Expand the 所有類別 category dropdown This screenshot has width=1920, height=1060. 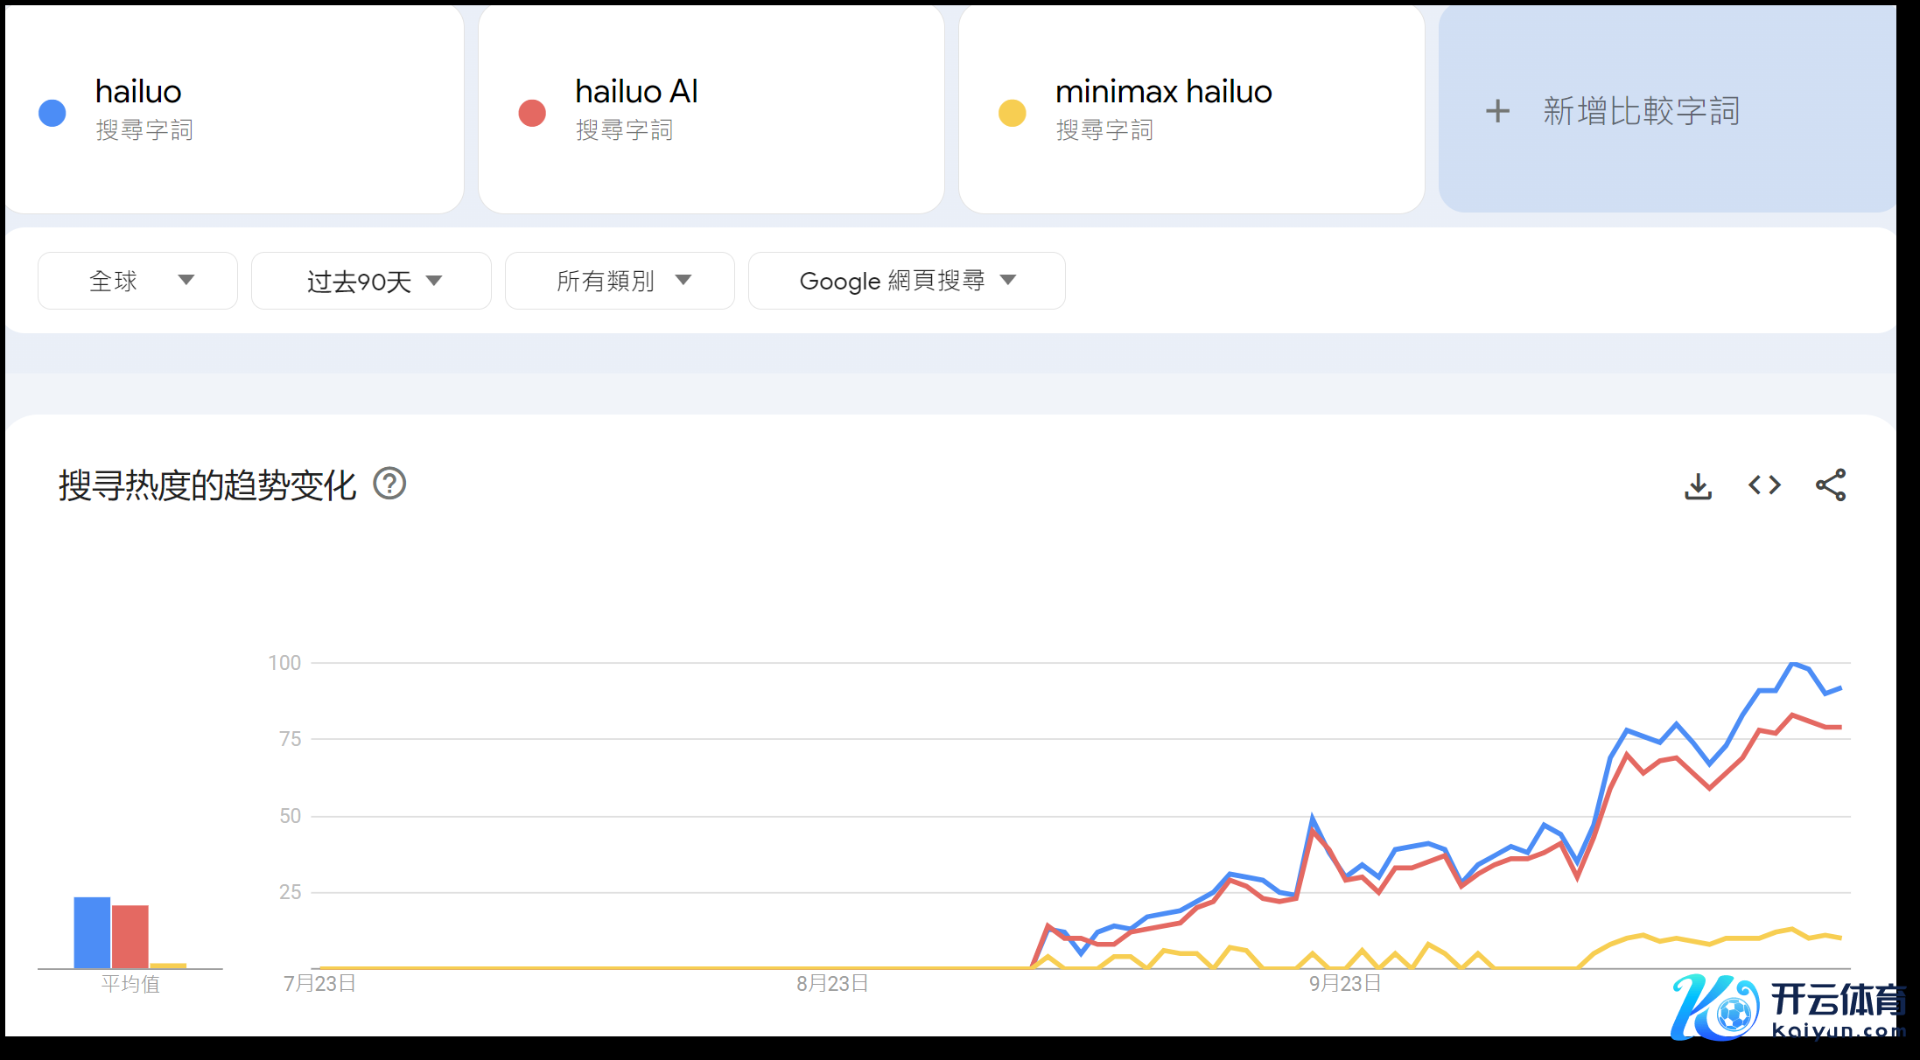(620, 281)
